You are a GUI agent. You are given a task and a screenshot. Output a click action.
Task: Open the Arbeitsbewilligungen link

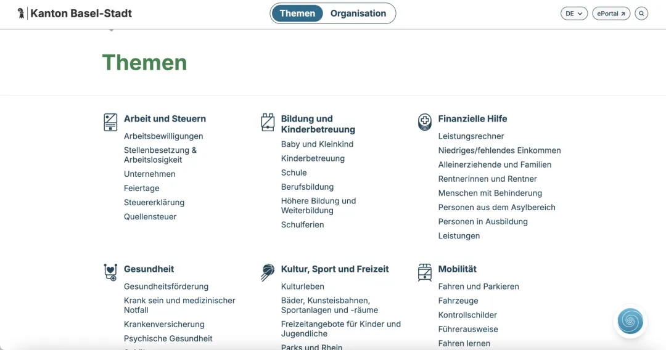163,136
